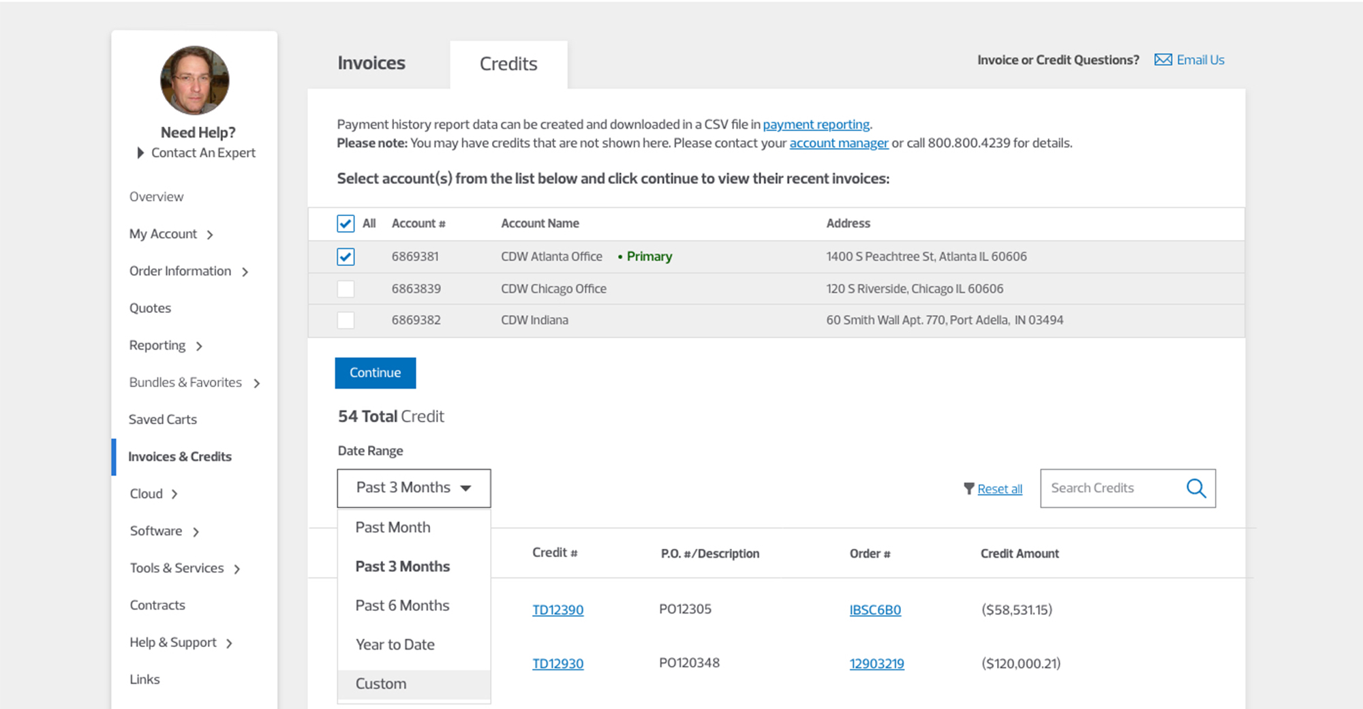Click the Account Name column header
This screenshot has width=1363, height=709.
(x=540, y=224)
